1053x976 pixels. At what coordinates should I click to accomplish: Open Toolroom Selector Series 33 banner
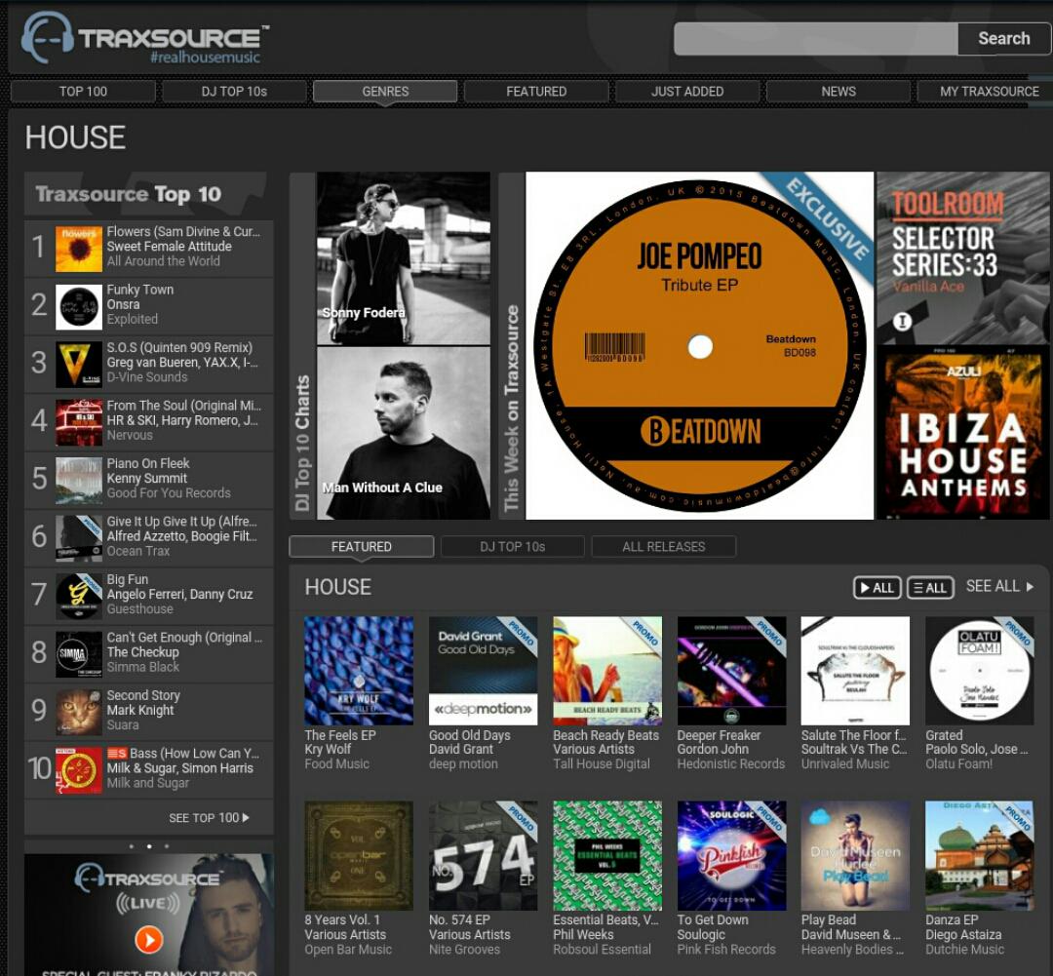[962, 258]
